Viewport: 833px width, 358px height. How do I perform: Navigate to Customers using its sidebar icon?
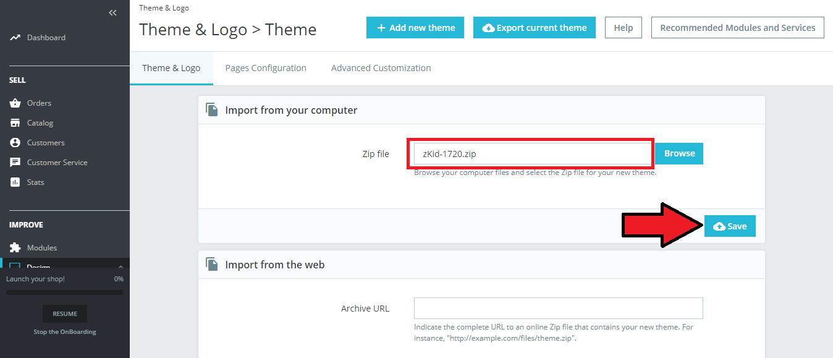coord(15,142)
